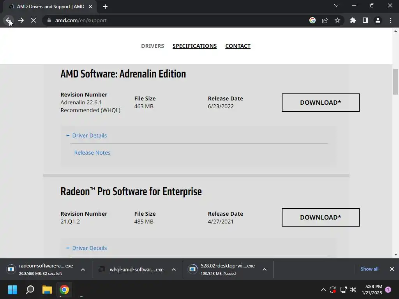View site information via padlock icon

[49, 20]
